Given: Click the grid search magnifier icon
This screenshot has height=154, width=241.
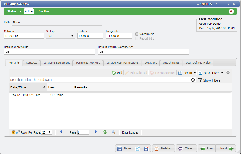Looking at the screenshot, I should (113, 132).
